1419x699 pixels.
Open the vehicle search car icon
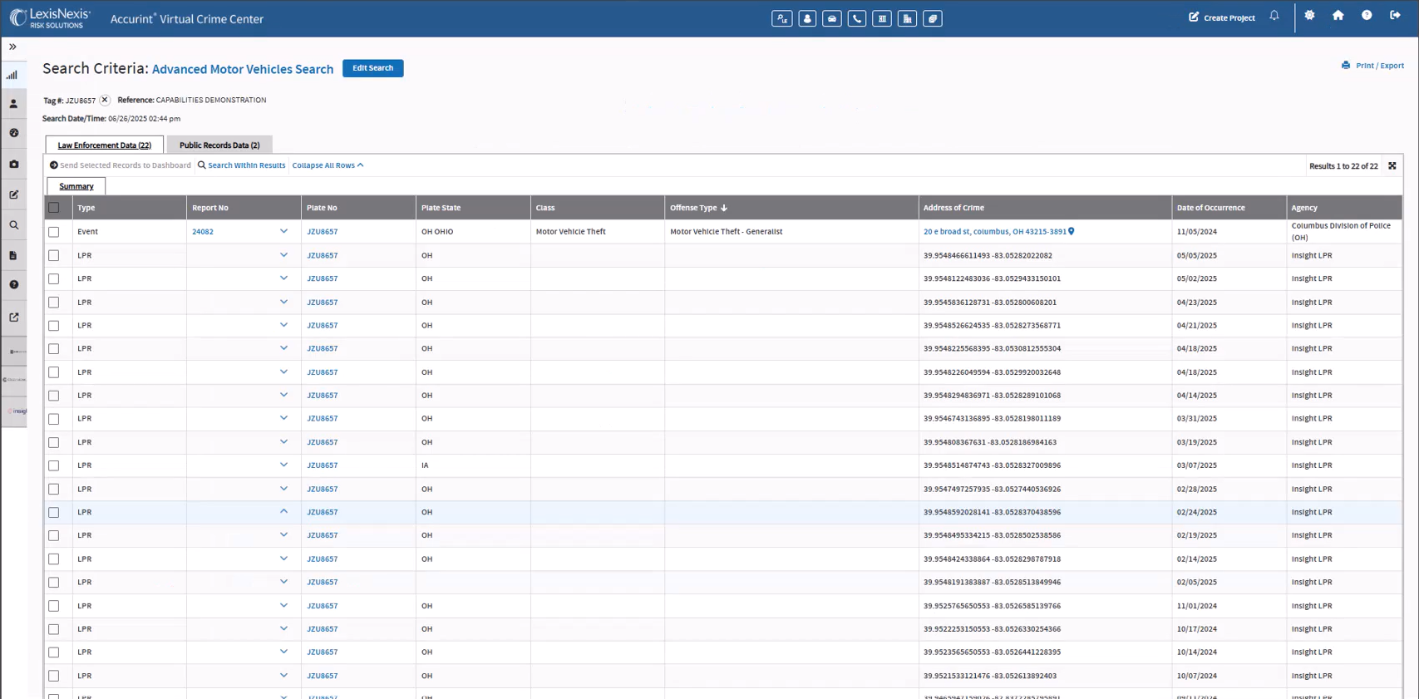[832, 18]
